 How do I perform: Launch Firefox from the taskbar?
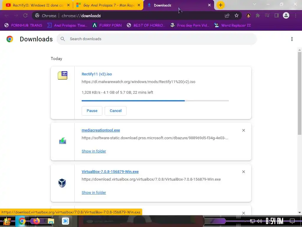coord(36,221)
